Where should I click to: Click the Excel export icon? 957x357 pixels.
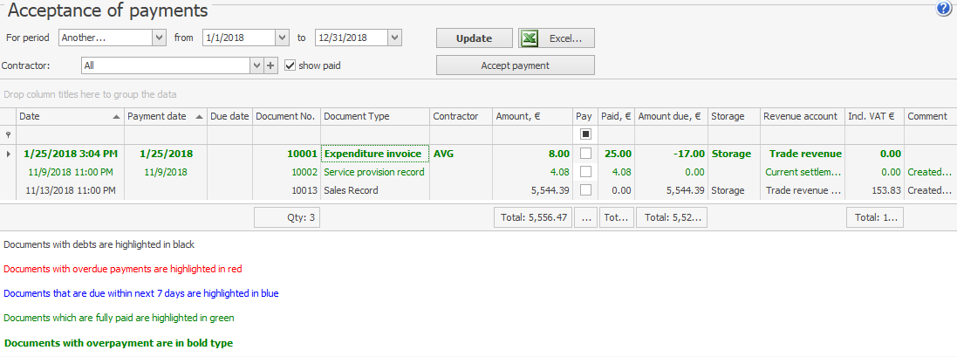529,38
